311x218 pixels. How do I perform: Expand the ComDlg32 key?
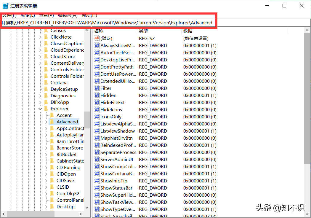tap(46, 194)
